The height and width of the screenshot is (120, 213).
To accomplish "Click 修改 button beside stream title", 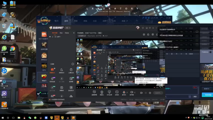I will 100,33.
